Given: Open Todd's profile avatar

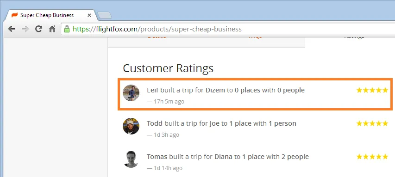Looking at the screenshot, I should pyautogui.click(x=131, y=126).
